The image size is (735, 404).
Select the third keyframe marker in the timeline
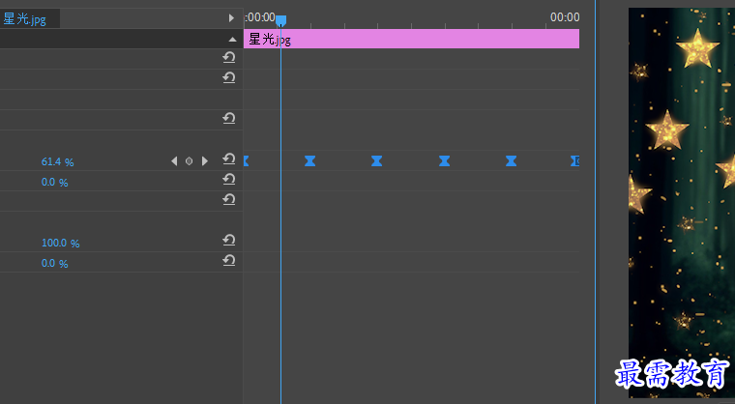pos(377,161)
